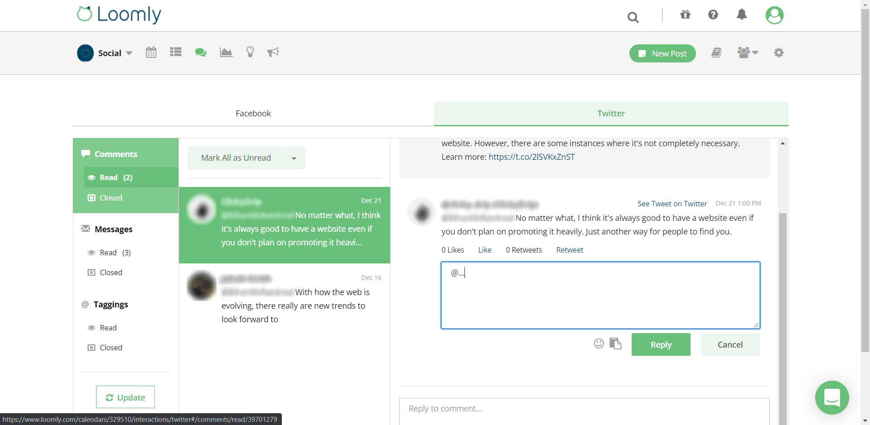Click the gift rewards icon
The image size is (870, 425).
(685, 15)
